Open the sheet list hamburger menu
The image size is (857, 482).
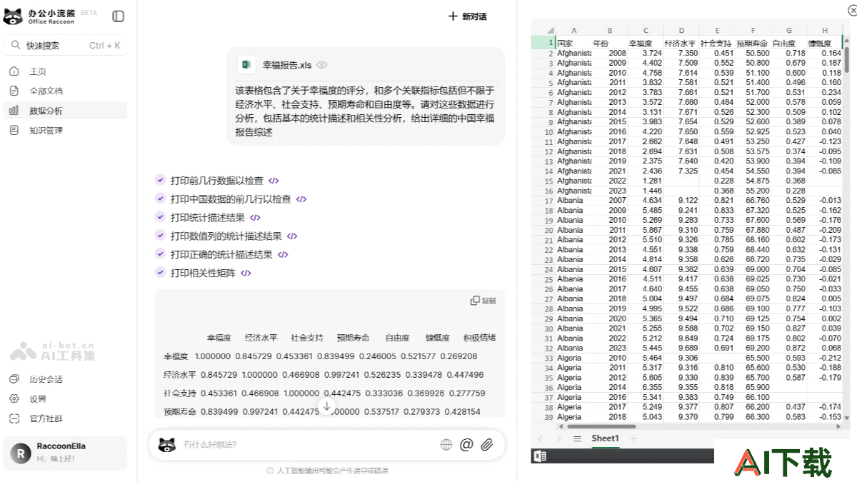point(577,438)
